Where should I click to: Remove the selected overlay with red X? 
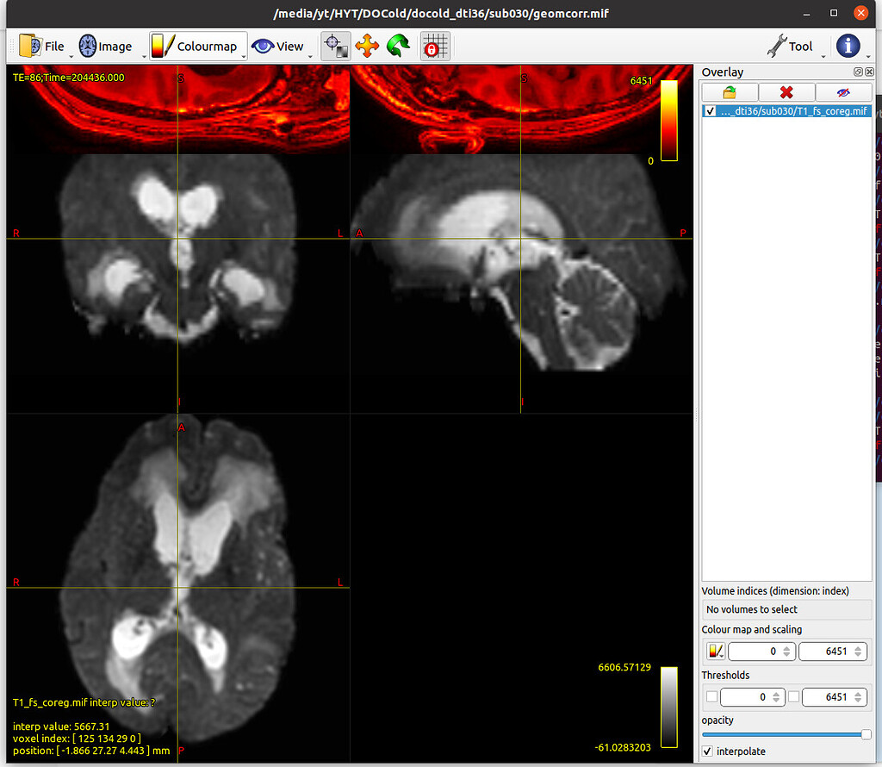[x=786, y=92]
